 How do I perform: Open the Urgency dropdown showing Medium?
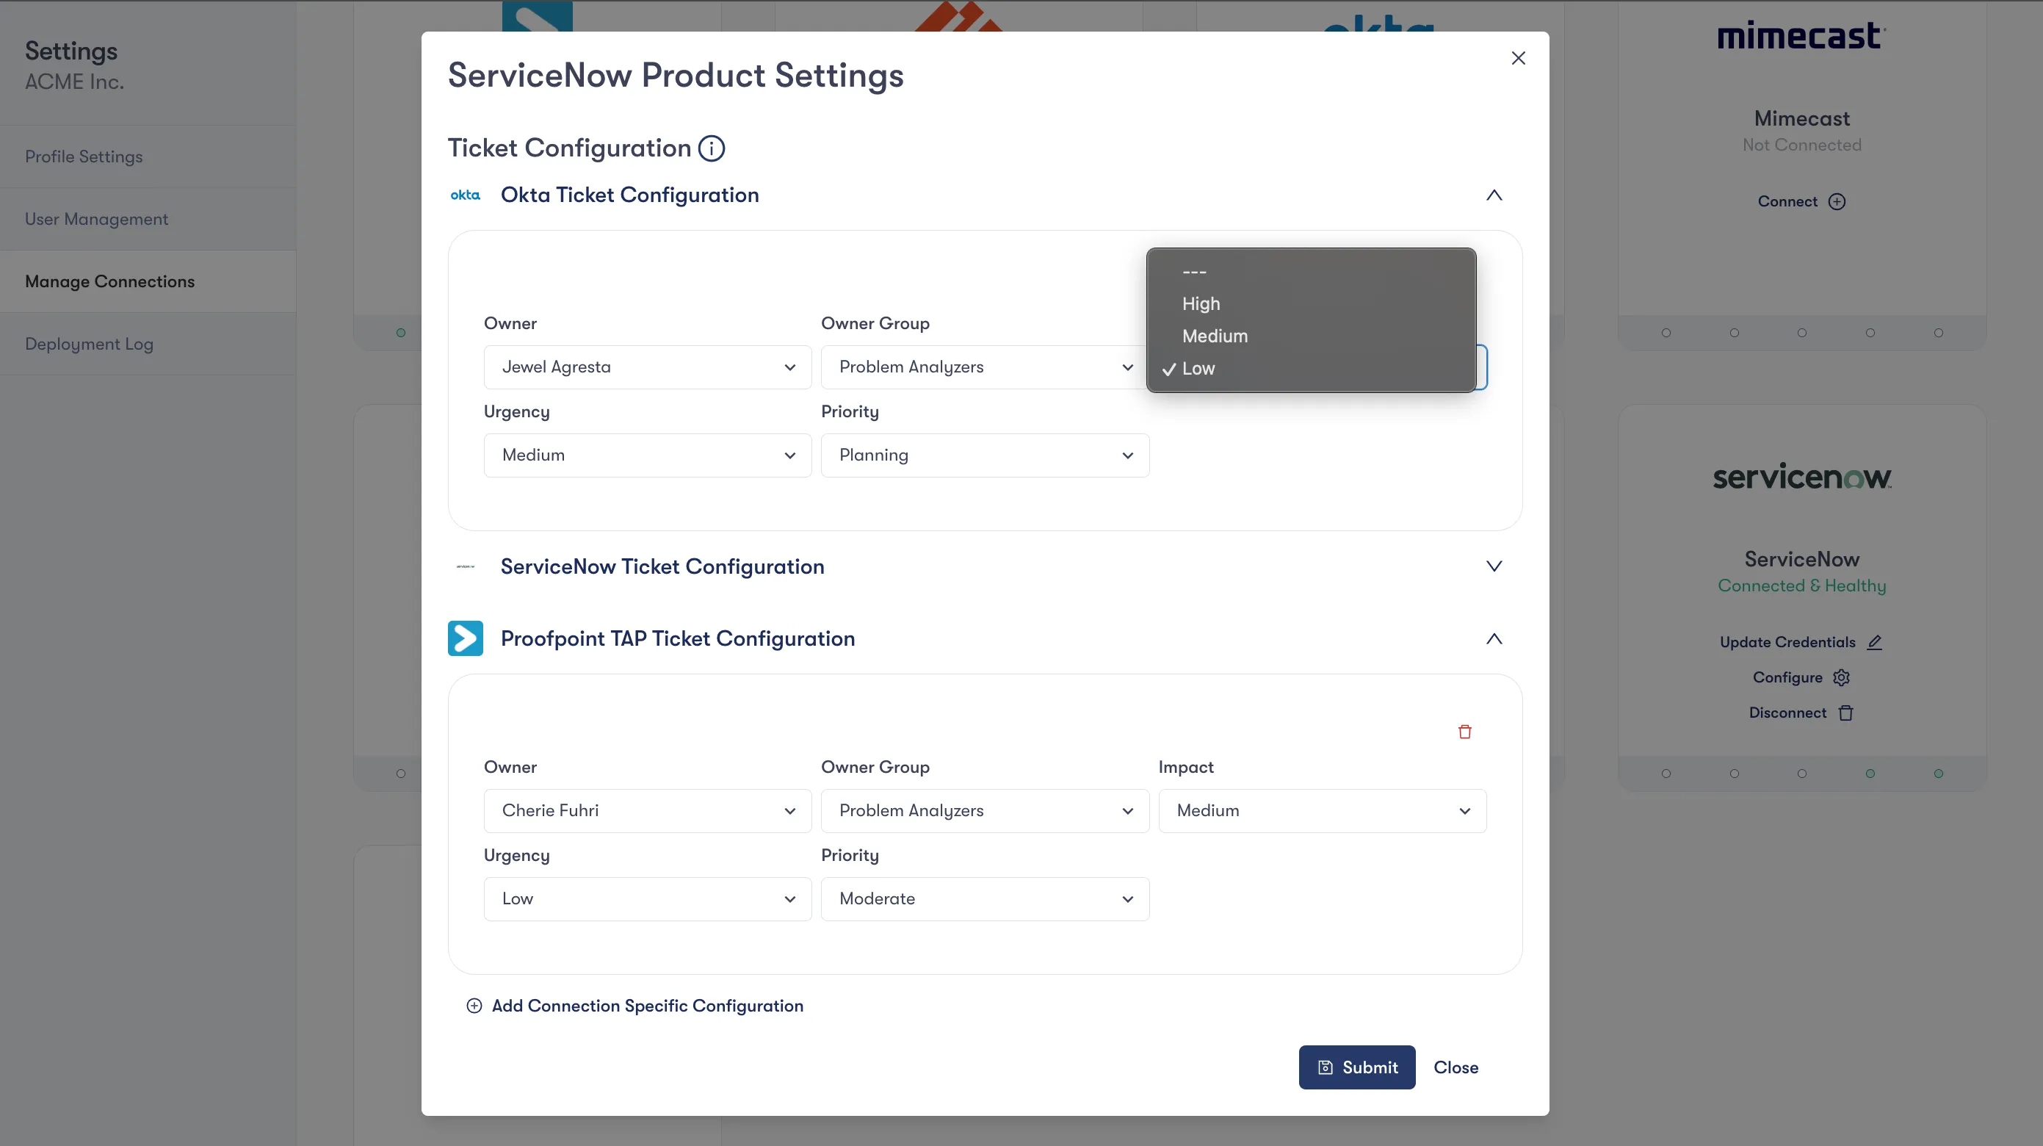coord(646,455)
